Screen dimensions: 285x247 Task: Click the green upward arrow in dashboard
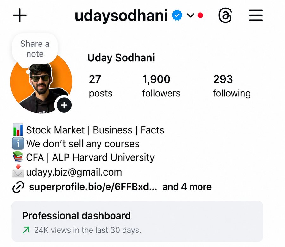[26, 230]
